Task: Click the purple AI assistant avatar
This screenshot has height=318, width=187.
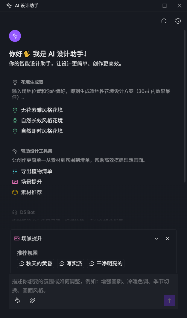Action: pos(15,36)
